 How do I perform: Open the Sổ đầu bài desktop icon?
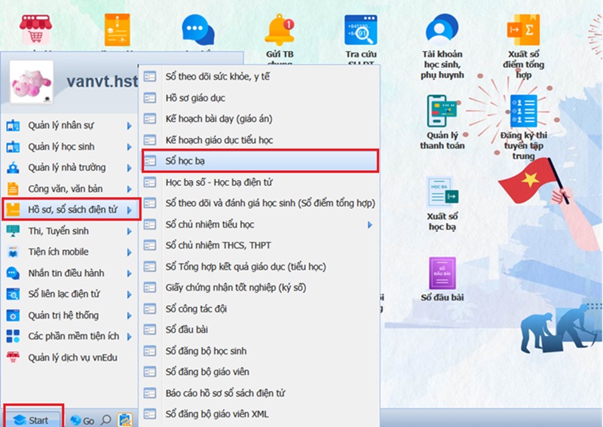pos(442,273)
